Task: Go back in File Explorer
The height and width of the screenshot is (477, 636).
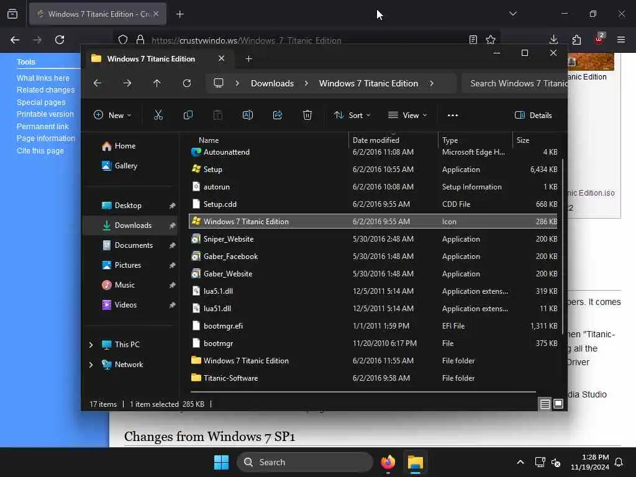Action: (98, 83)
